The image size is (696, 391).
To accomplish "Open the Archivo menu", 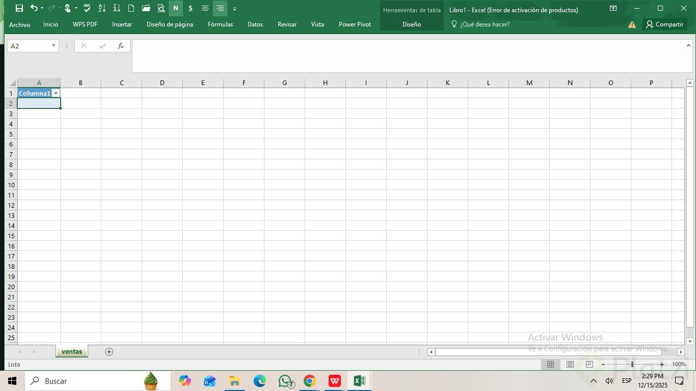I will click(x=20, y=24).
